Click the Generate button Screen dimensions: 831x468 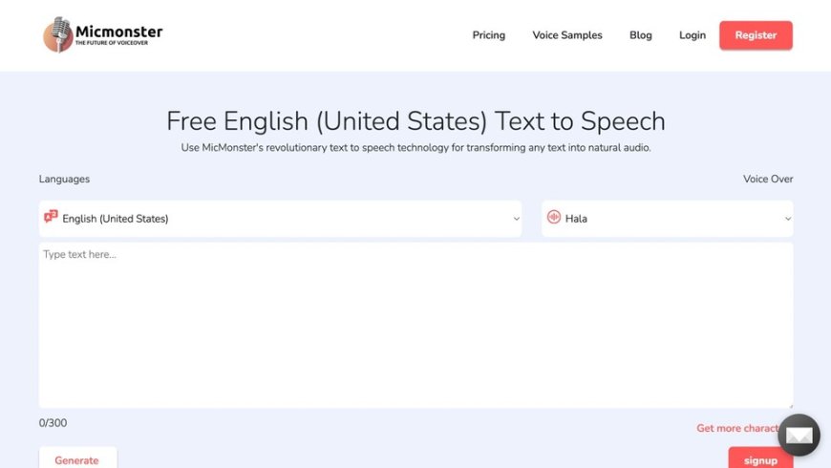pos(77,457)
